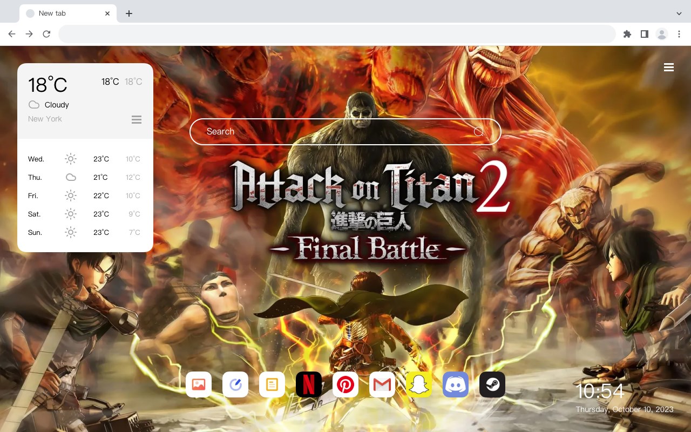The width and height of the screenshot is (691, 432).
Task: Go back to the previous page
Action: tap(12, 34)
